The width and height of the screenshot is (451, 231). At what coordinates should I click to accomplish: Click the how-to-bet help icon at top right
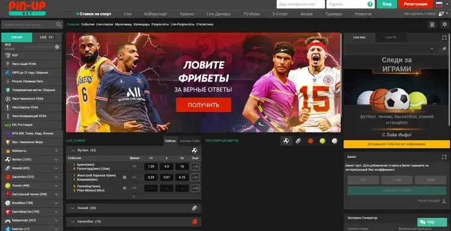click(441, 14)
